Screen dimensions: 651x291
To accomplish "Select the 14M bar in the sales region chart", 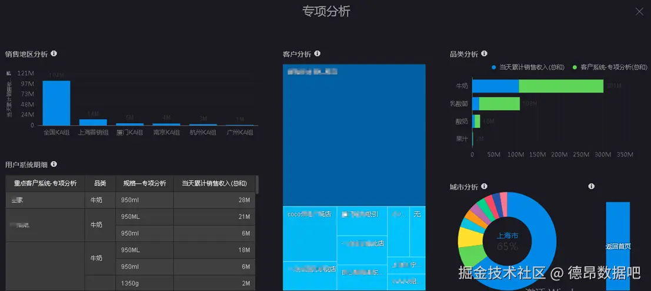I will (x=93, y=123).
